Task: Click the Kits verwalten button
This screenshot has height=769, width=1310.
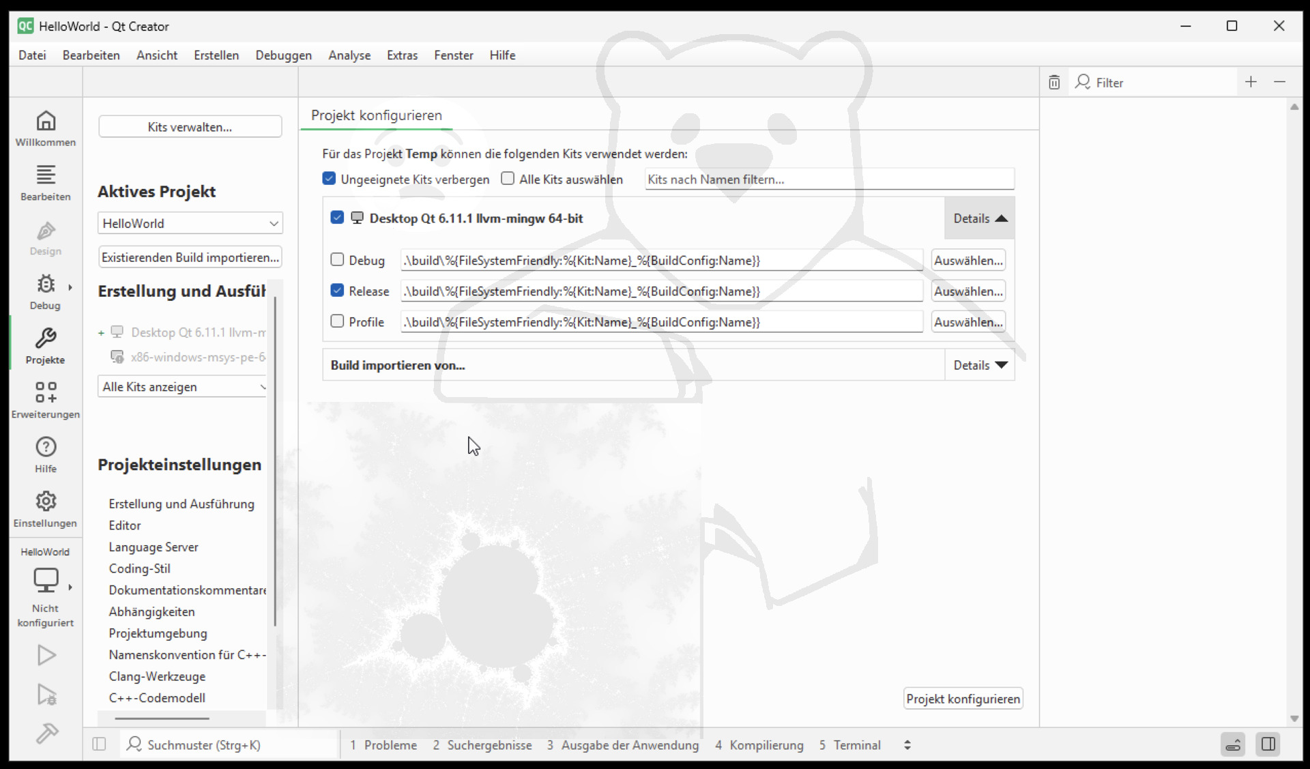Action: (190, 127)
